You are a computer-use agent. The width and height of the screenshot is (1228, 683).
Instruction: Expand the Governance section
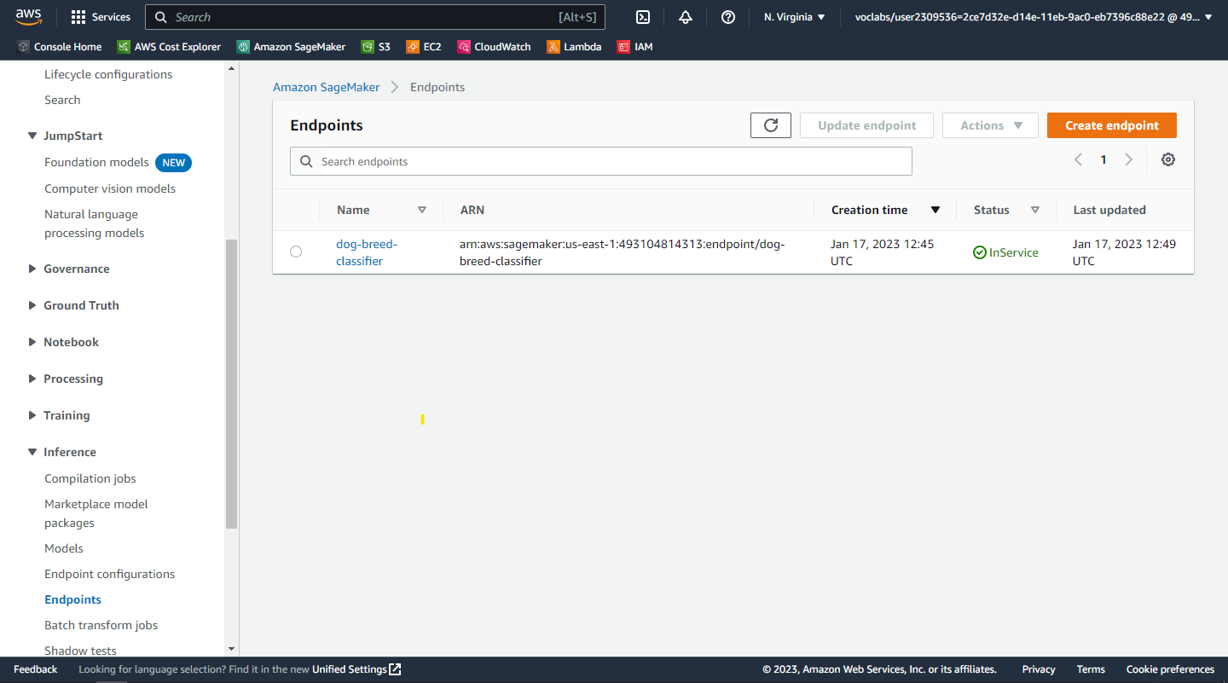coord(32,269)
